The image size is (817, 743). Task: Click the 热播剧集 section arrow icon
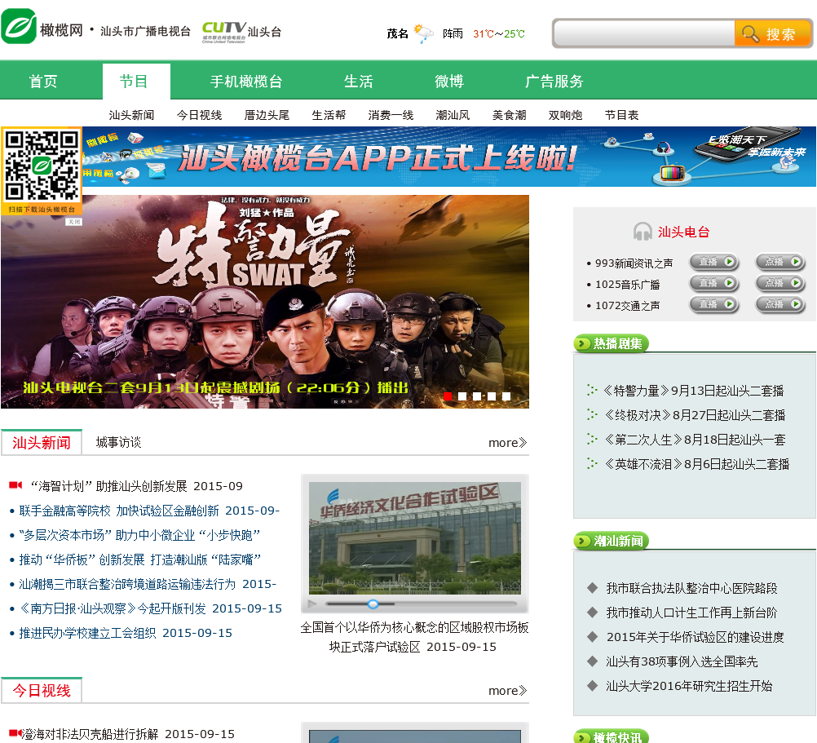581,343
